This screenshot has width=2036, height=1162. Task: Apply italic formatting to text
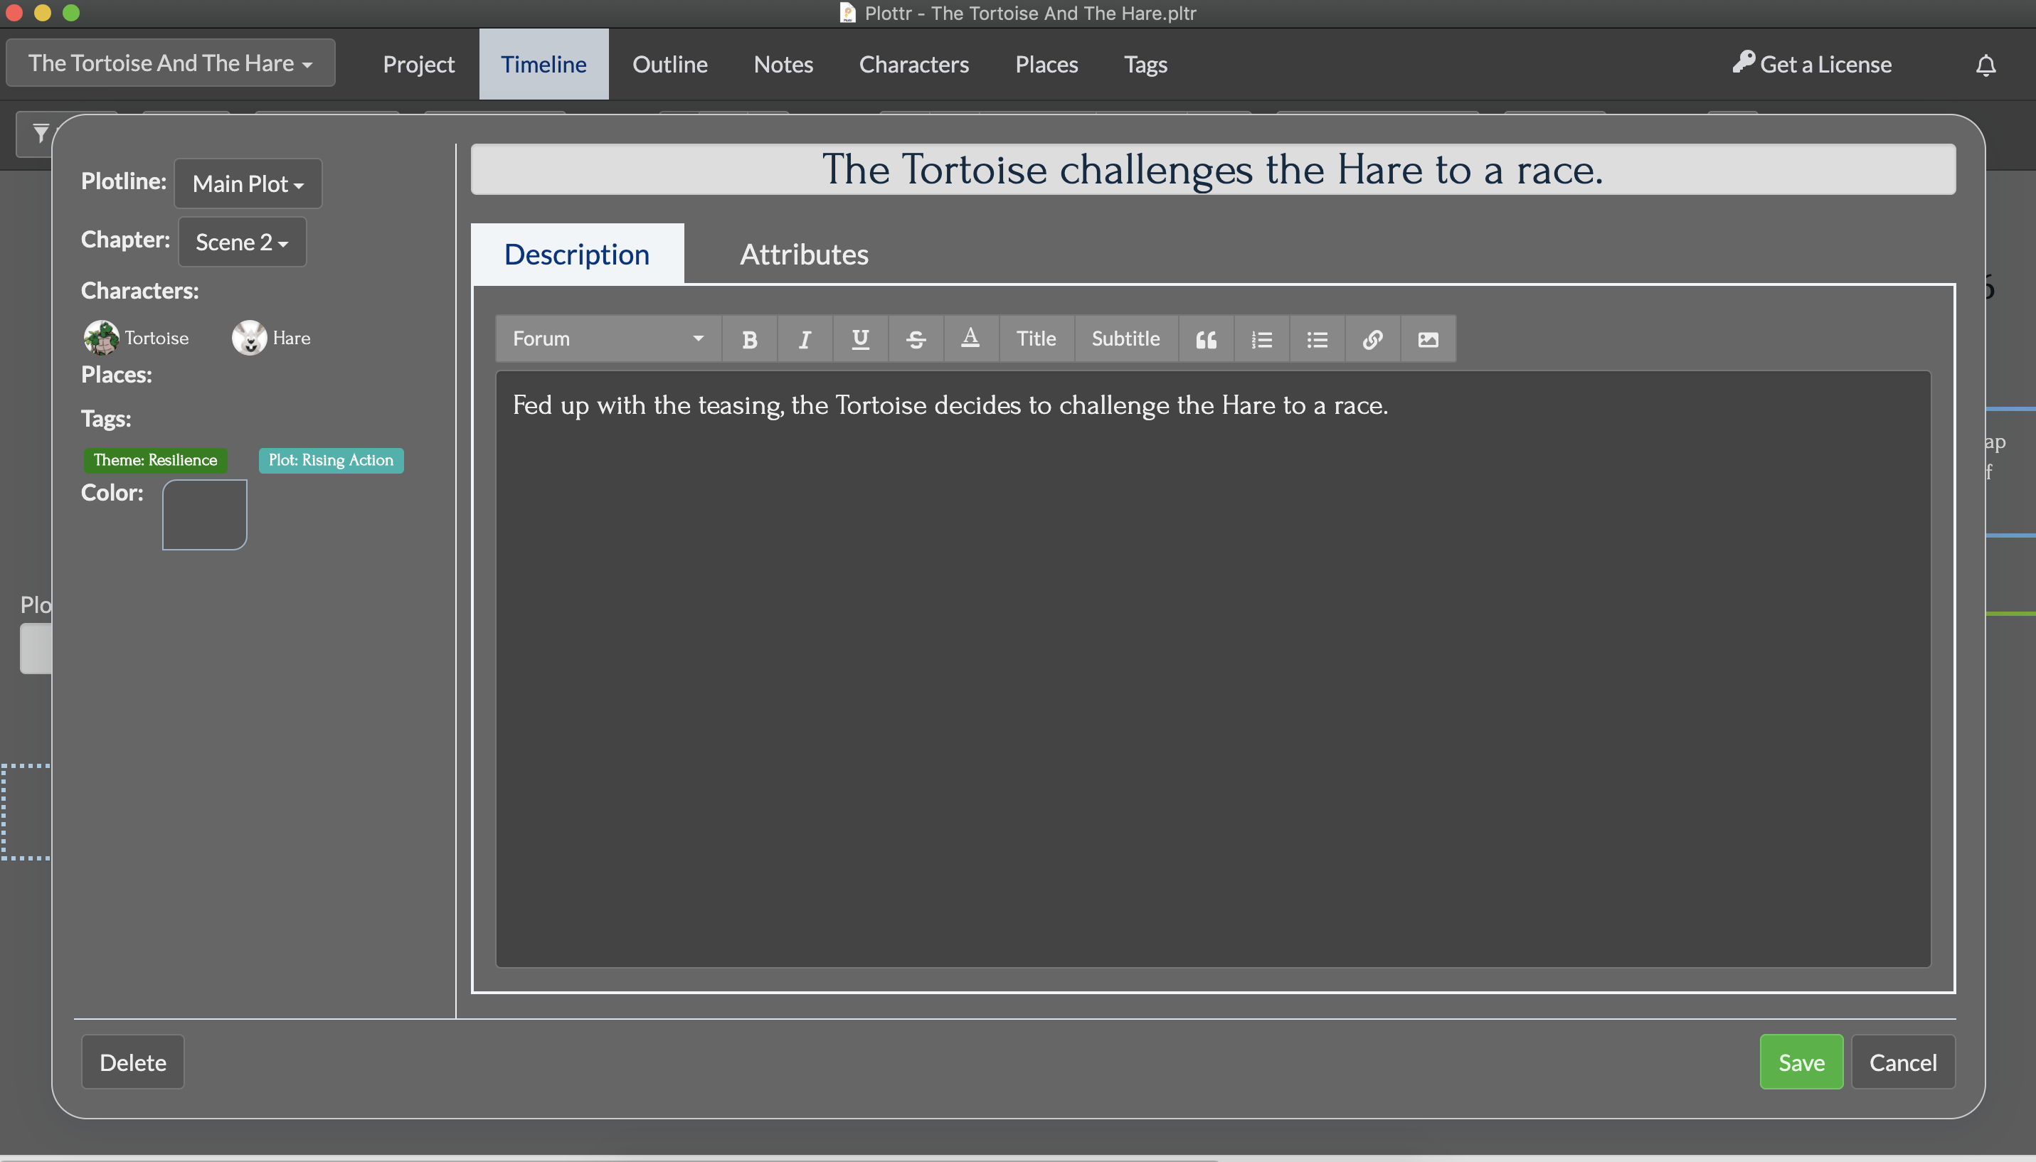(805, 339)
